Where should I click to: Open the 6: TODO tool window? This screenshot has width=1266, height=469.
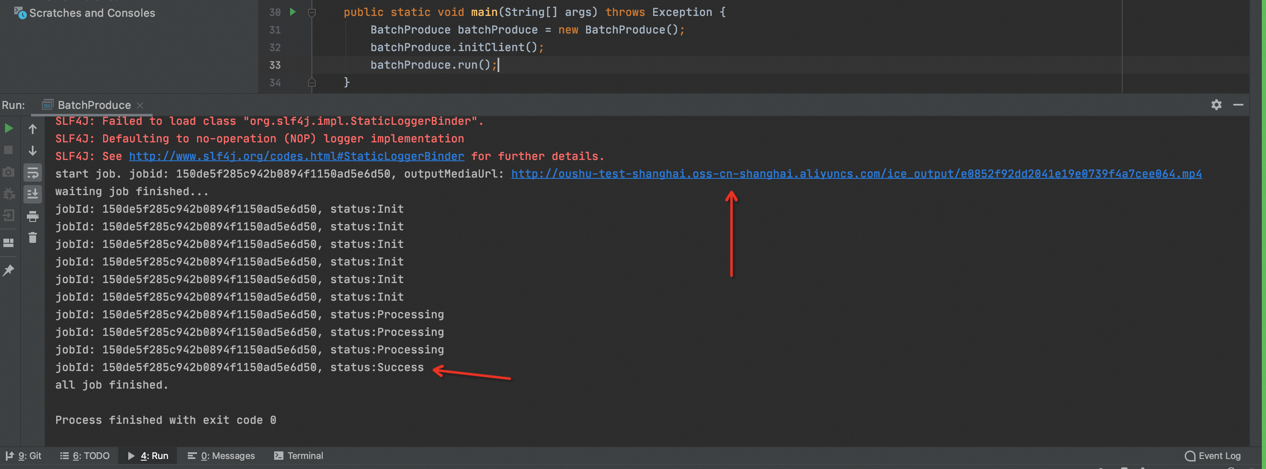tap(85, 455)
